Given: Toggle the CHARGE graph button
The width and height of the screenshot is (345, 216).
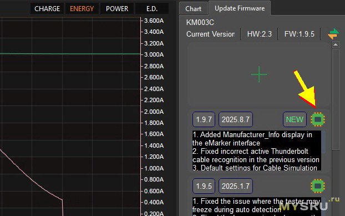Looking at the screenshot, I should pos(47,9).
